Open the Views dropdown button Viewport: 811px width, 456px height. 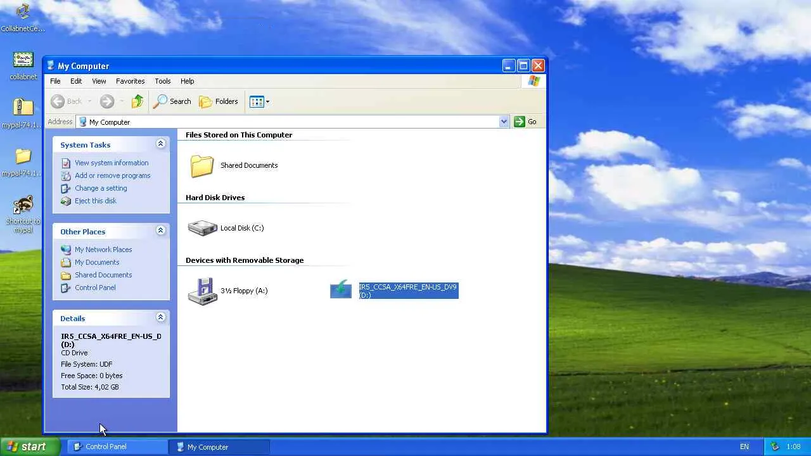point(259,101)
